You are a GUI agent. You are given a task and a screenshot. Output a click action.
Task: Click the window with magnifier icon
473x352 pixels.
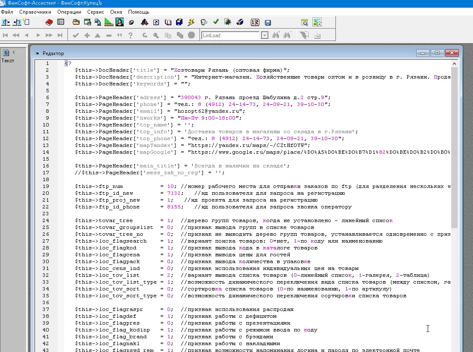click(305, 22)
